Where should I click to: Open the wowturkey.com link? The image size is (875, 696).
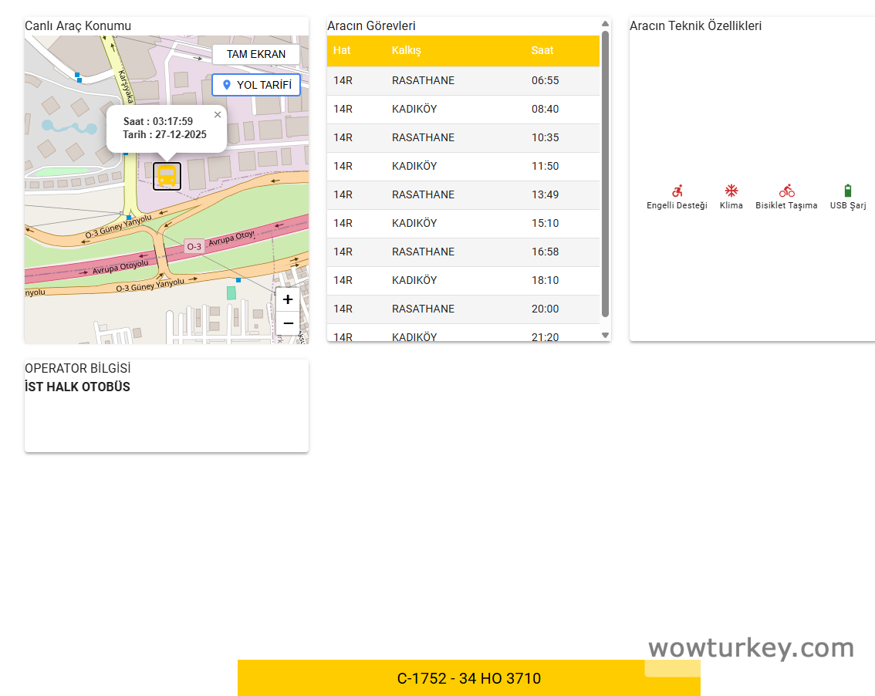click(752, 648)
